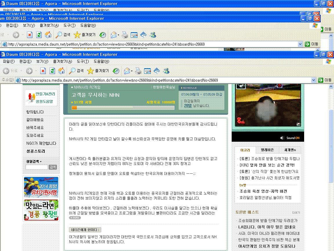Screen dimensions: 334x251
Task: Open 도움말(H) menu in front window
Action: tap(101, 62)
